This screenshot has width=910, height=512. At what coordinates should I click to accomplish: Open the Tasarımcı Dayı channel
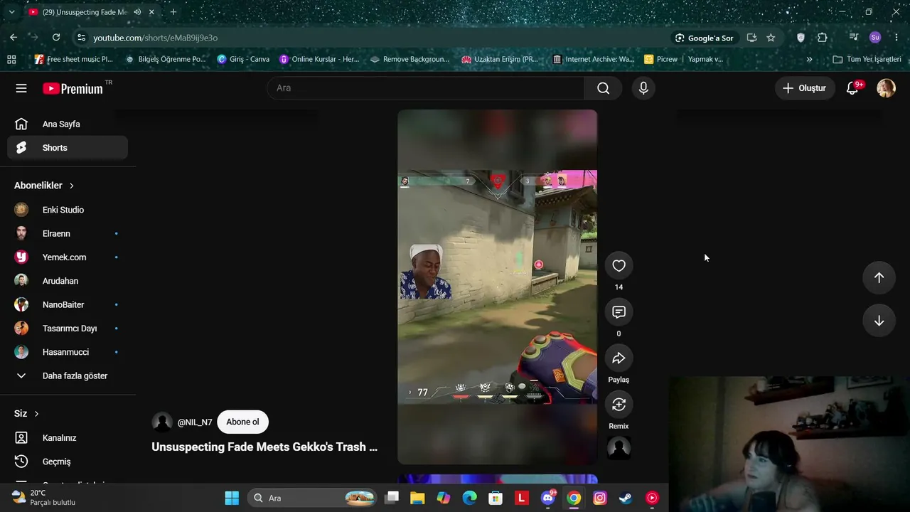click(x=68, y=329)
